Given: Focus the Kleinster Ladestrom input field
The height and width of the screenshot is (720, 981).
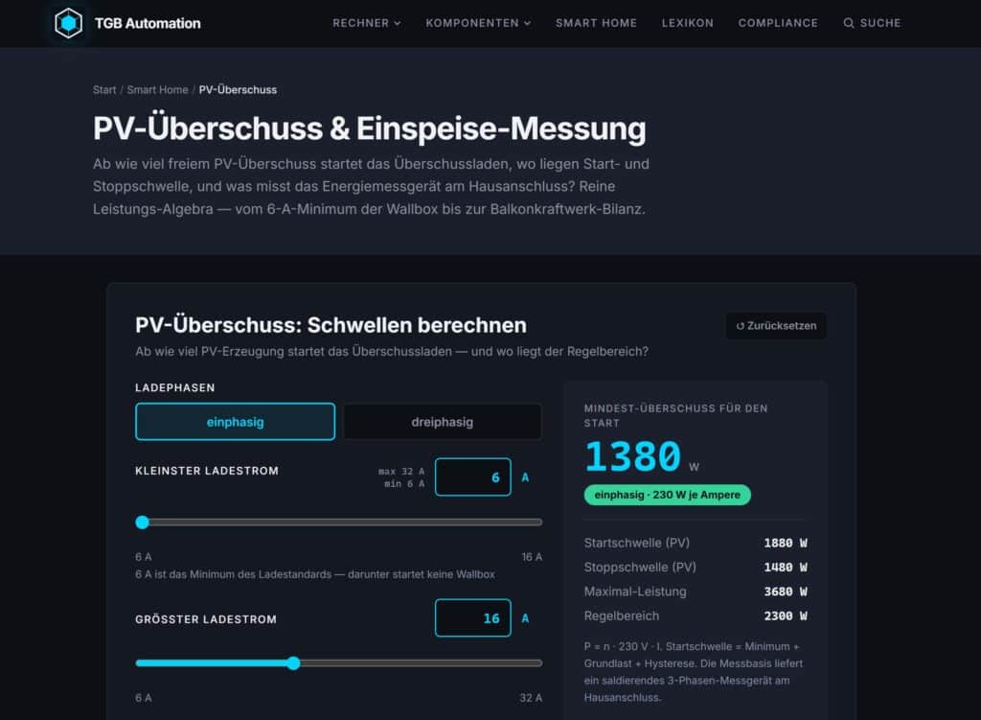Looking at the screenshot, I should [x=473, y=477].
